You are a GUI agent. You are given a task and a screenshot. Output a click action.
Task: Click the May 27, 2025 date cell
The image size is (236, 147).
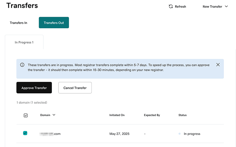click(119, 134)
